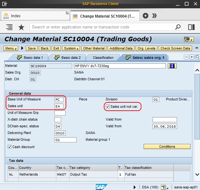Show more tabs with double-arrow icon

point(154,16)
